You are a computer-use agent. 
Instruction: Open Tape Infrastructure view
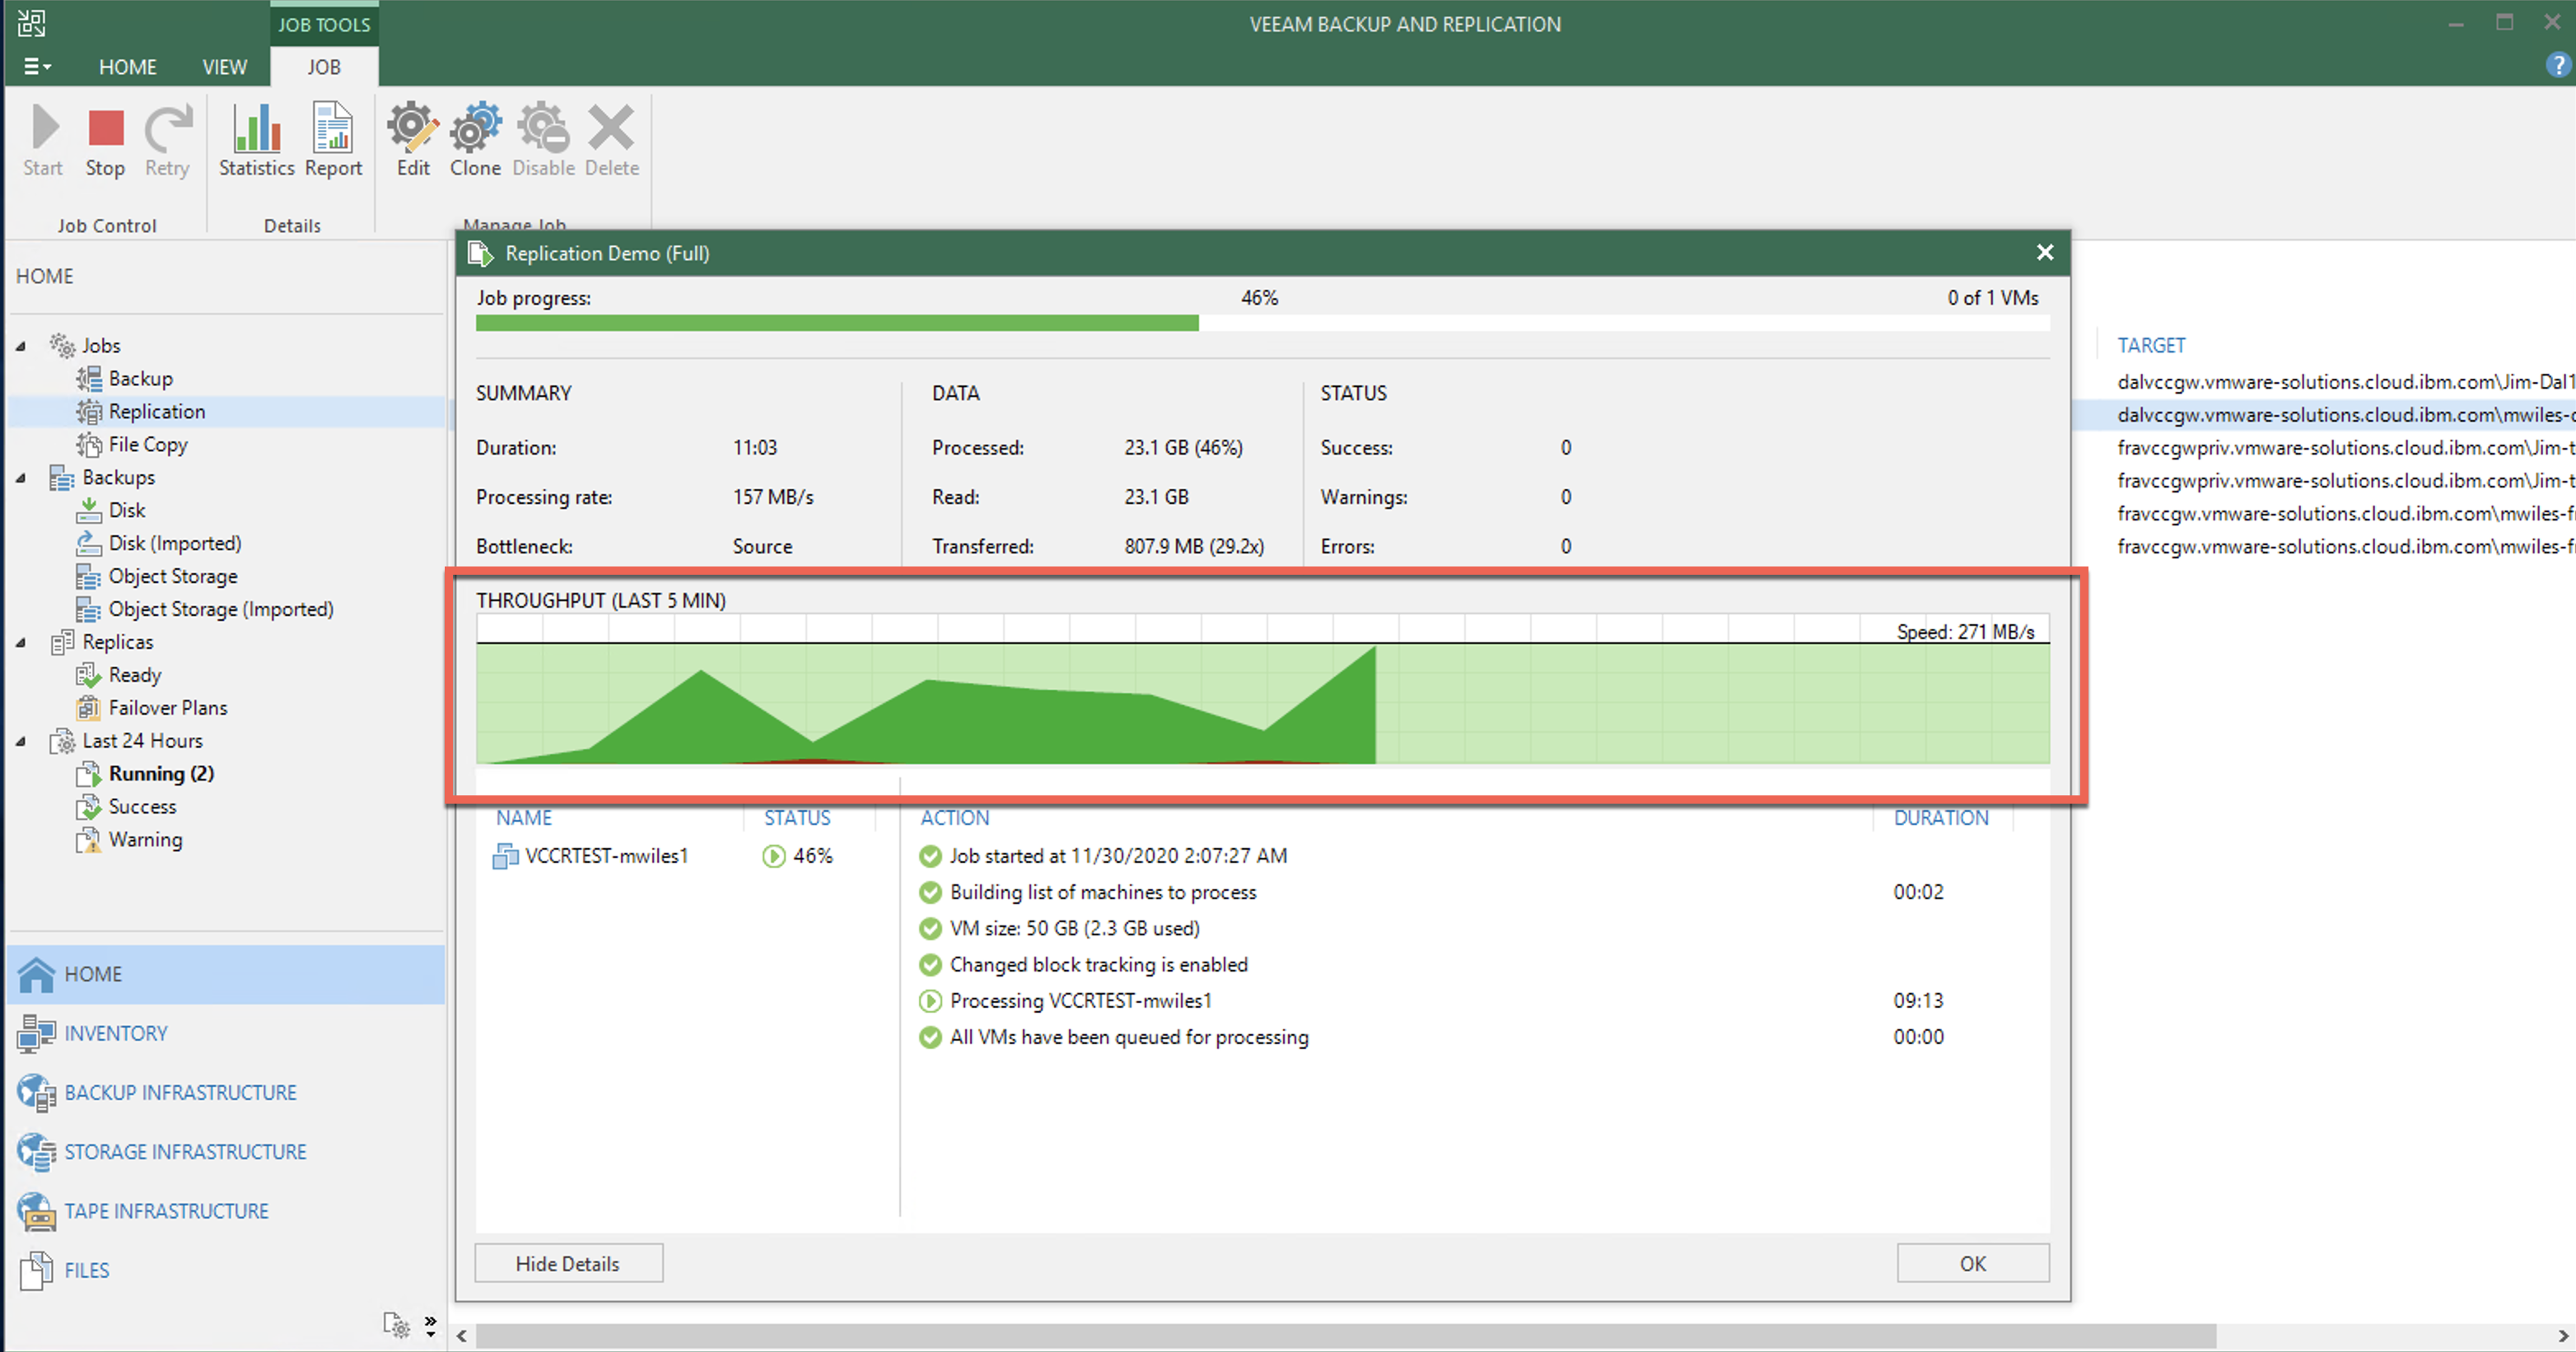pyautogui.click(x=166, y=1211)
